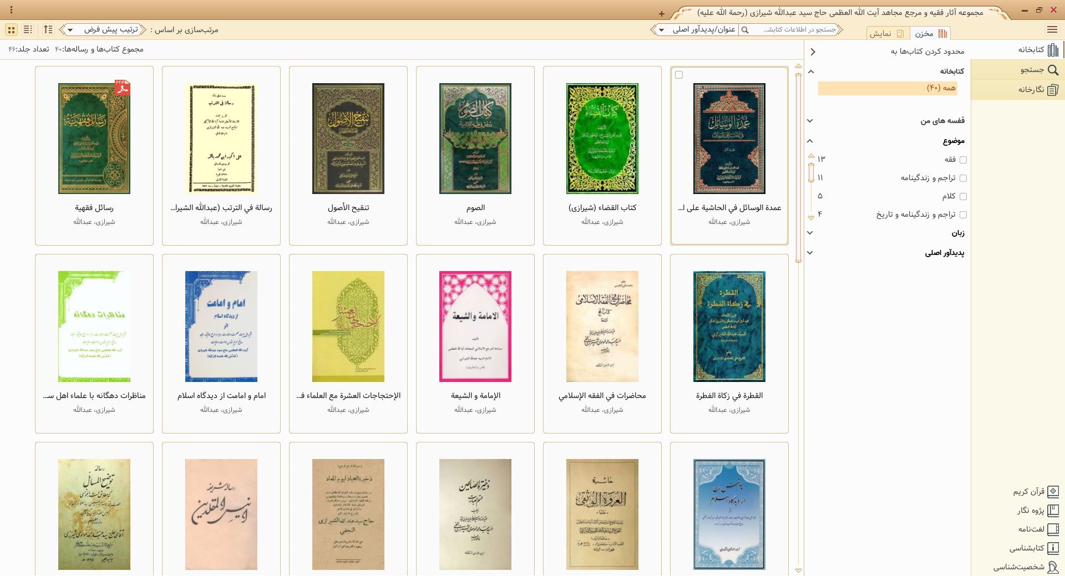The width and height of the screenshot is (1065, 576).
Task: Open محاضرات في الفقه الإسلامي book cover
Action: (602, 327)
